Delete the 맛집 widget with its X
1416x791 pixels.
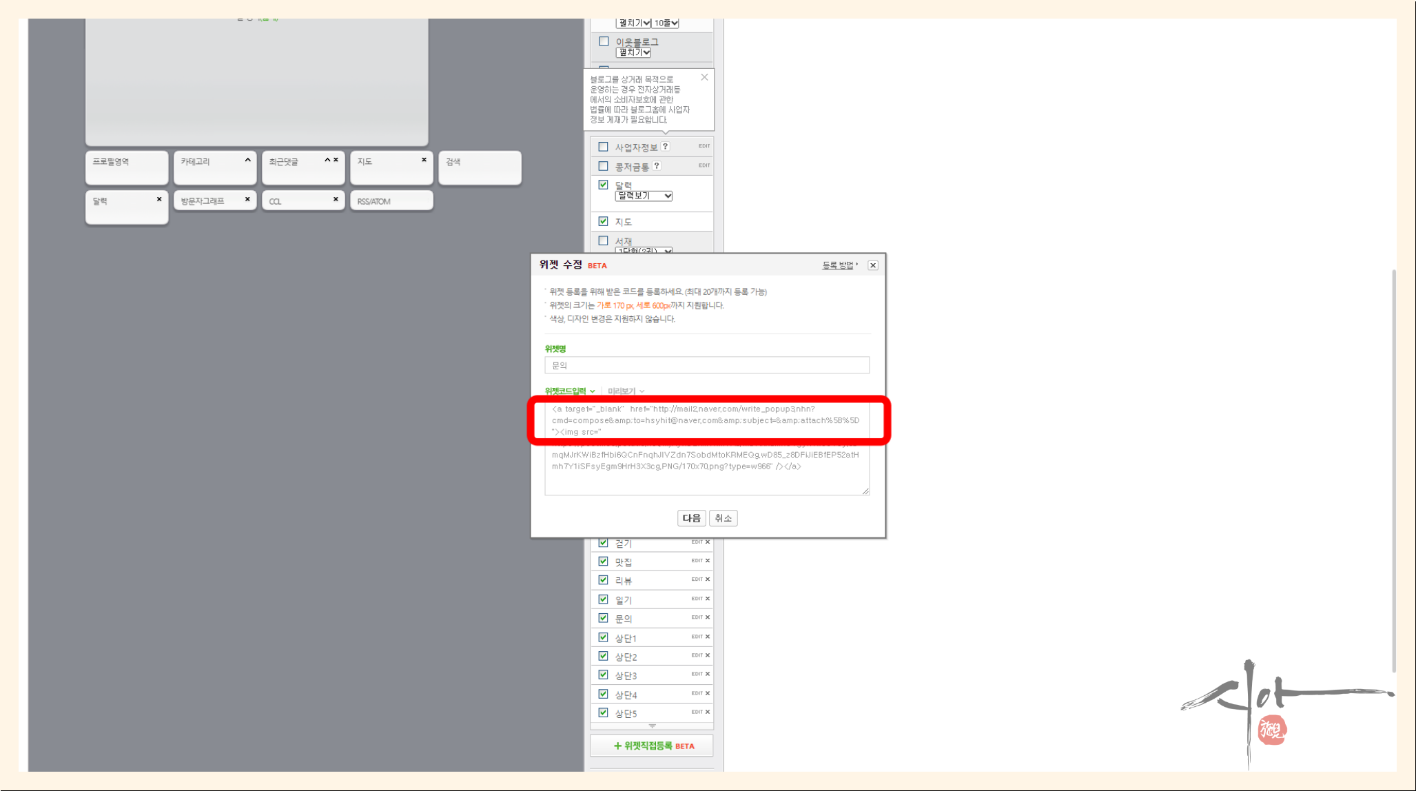(x=708, y=560)
